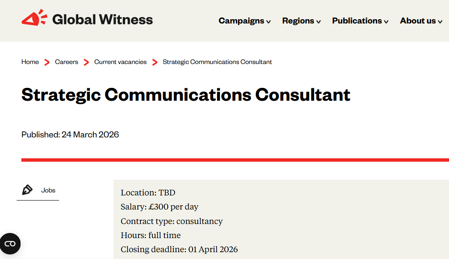Click the Global Witness wordmark text

coord(102,20)
